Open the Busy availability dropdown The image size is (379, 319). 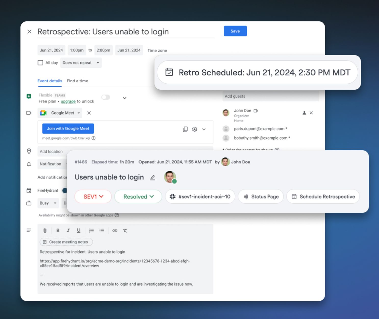coord(48,203)
